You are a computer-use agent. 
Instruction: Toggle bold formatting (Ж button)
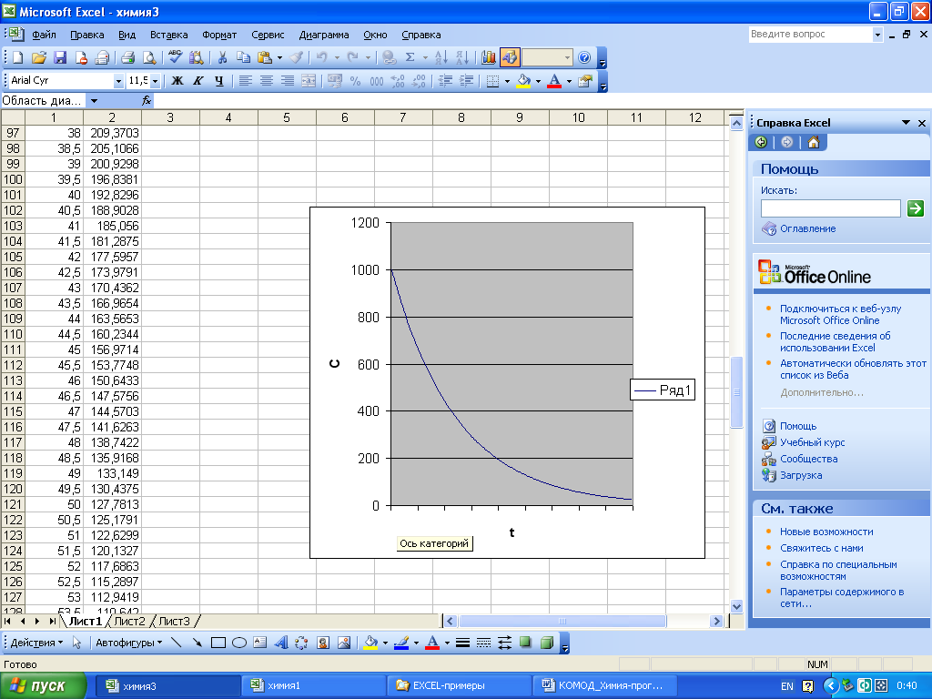tap(177, 81)
